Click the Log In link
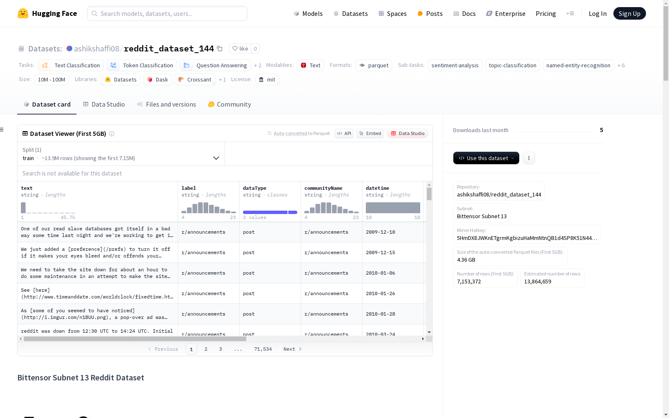The image size is (669, 418). 598,13
